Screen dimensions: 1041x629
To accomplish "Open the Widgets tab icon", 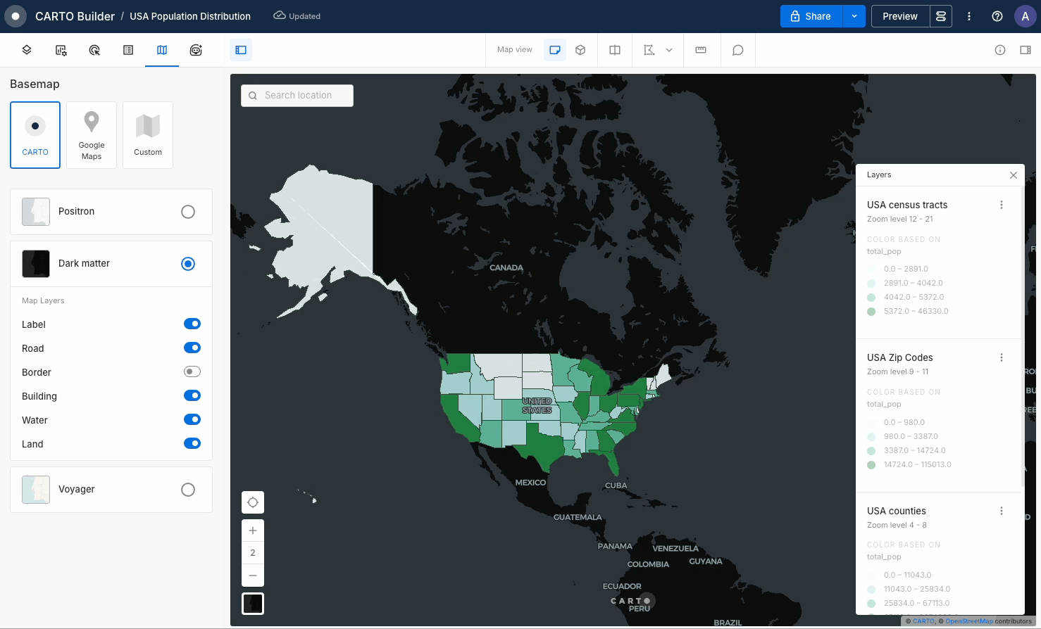I will [x=61, y=50].
